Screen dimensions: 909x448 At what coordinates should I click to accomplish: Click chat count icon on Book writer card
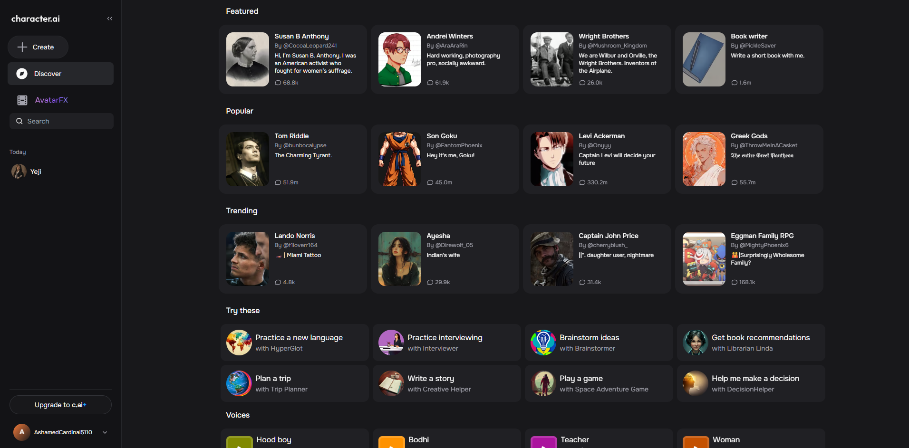(x=735, y=83)
